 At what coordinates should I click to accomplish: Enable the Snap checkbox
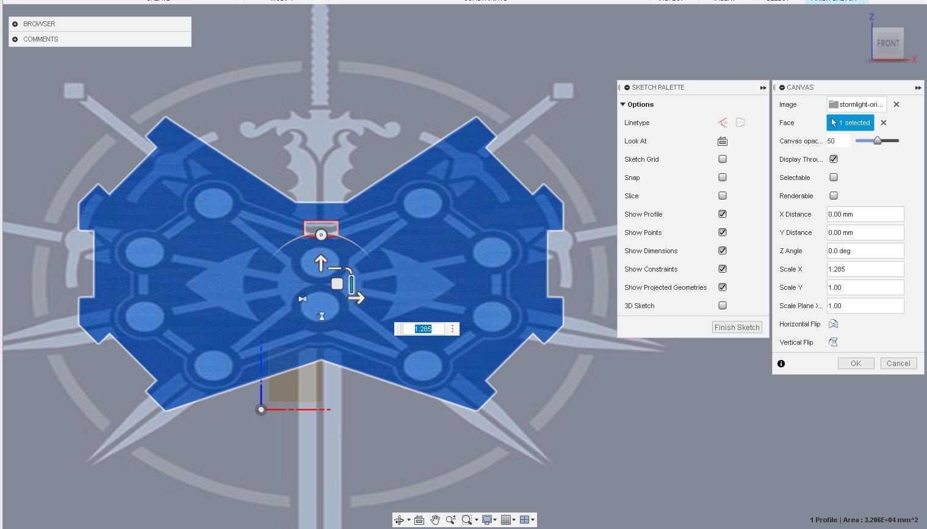tap(723, 178)
